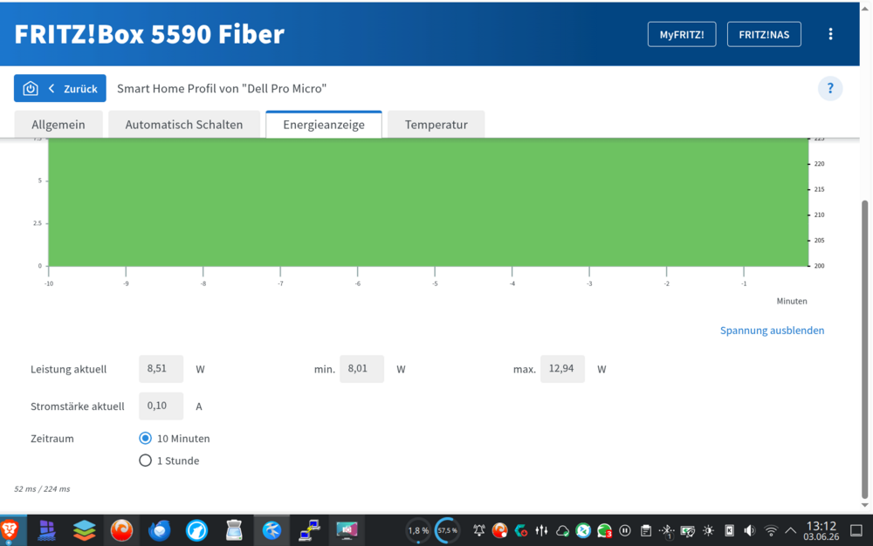Screen dimensions: 873x546
Task: Launch the screenshot monitor icon
Action: pos(347,530)
